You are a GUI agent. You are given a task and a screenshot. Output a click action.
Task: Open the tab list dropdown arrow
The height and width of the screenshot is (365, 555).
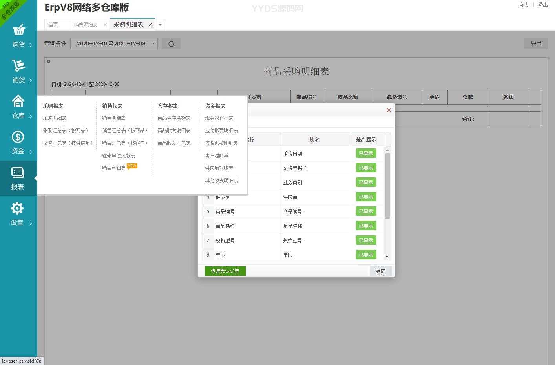coord(160,25)
